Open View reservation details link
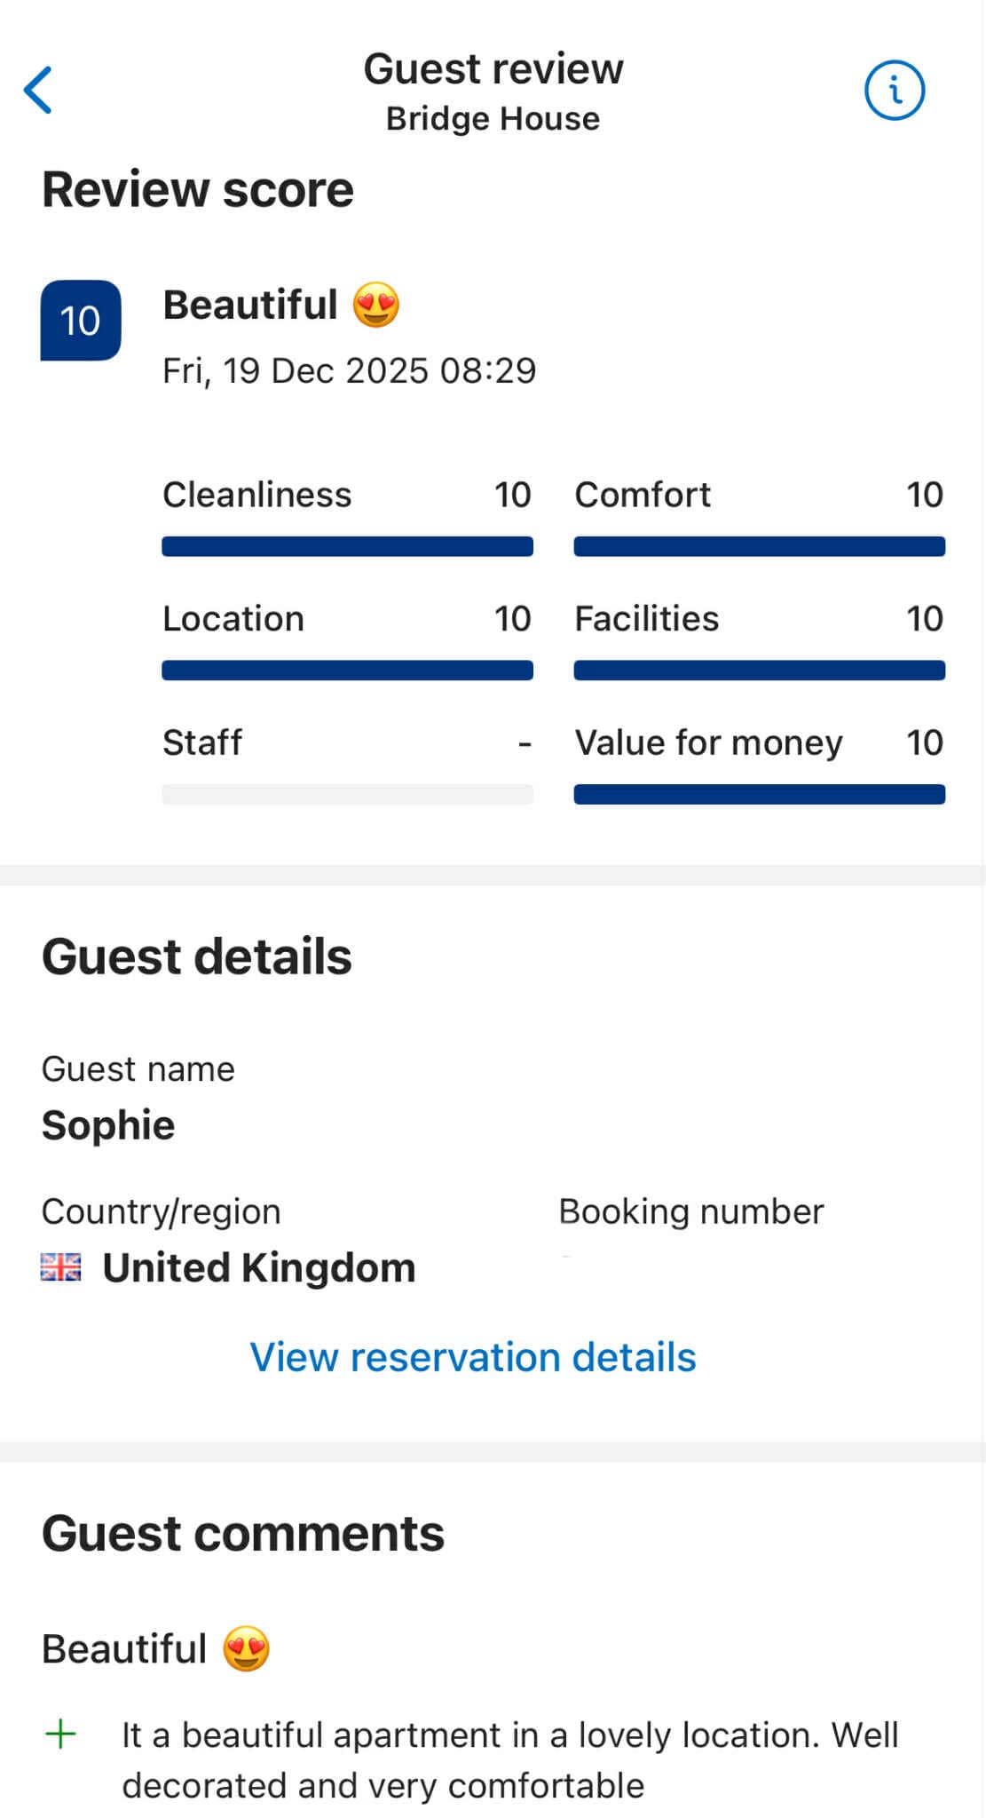 [x=472, y=1357]
